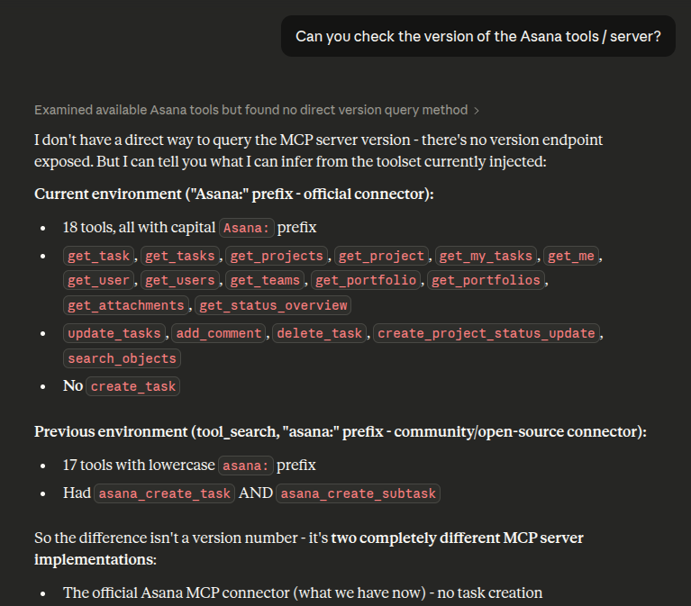This screenshot has height=606, width=691.
Task: Click the get_status_overview code chip
Action: (273, 305)
